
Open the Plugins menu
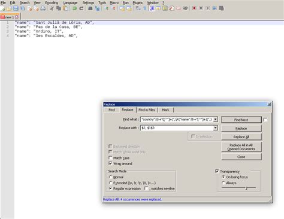138,2
